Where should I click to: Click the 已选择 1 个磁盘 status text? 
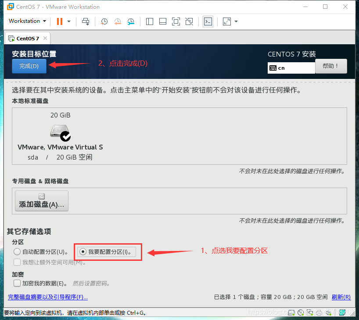pos(234,297)
